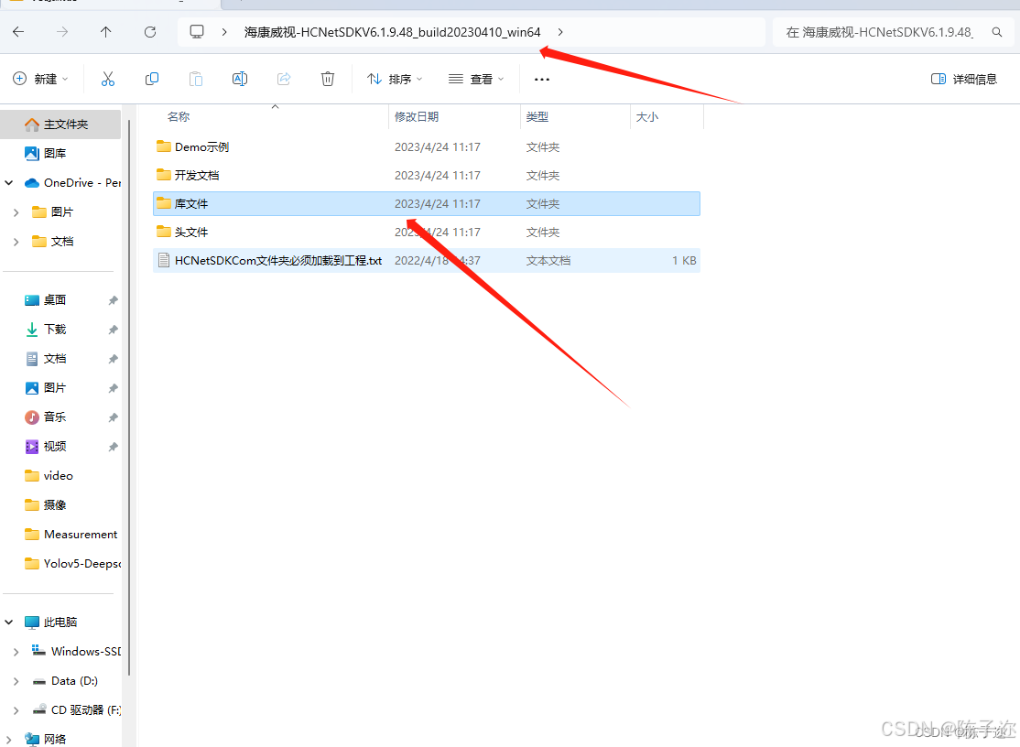Viewport: 1020px width, 747px height.
Task: Open the 新建 (New) dropdown
Action: click(40, 79)
